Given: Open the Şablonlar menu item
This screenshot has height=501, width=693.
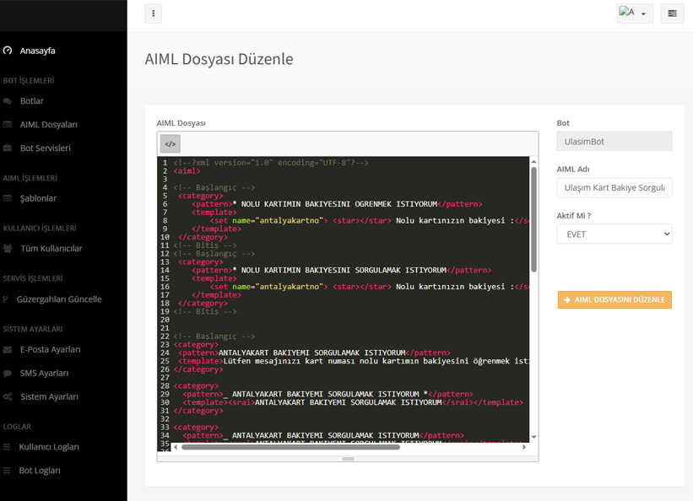Looking at the screenshot, I should (38, 198).
